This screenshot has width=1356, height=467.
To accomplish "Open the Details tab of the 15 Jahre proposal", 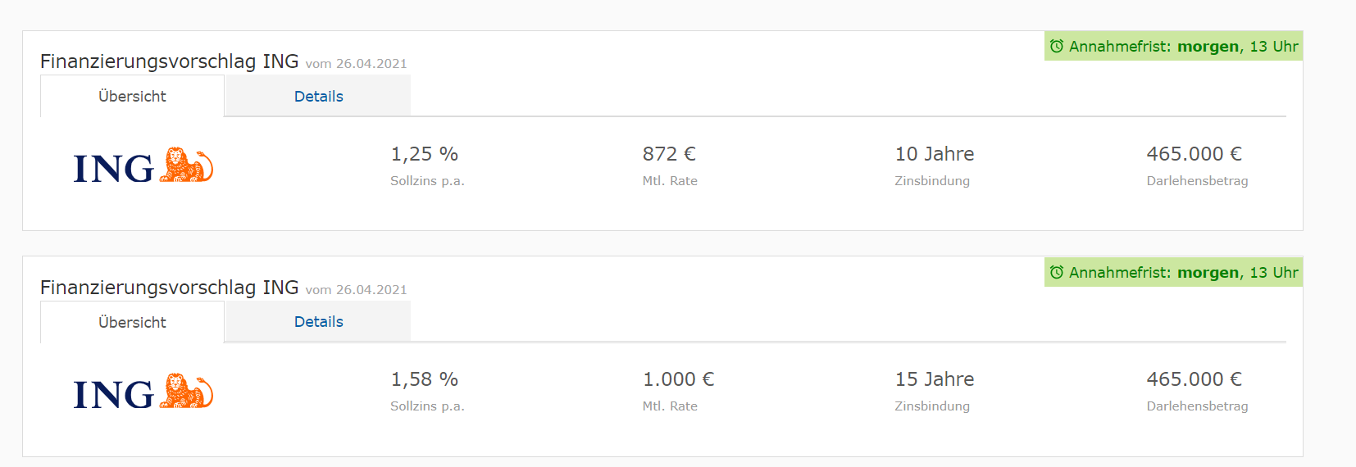I will (x=318, y=322).
